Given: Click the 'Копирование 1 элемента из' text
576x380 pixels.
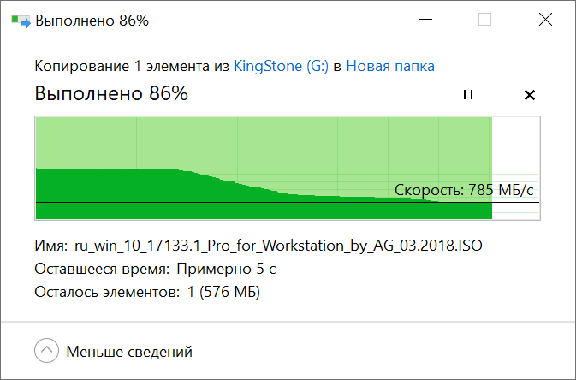Looking at the screenshot, I should (132, 66).
